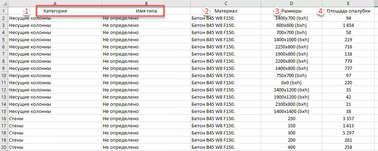Select column B header

click(146, 3)
